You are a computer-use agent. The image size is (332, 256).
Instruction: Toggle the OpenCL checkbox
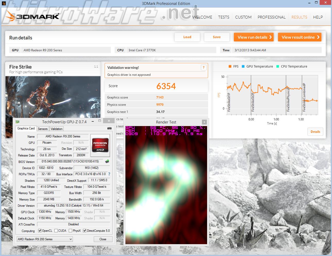pos(40,231)
